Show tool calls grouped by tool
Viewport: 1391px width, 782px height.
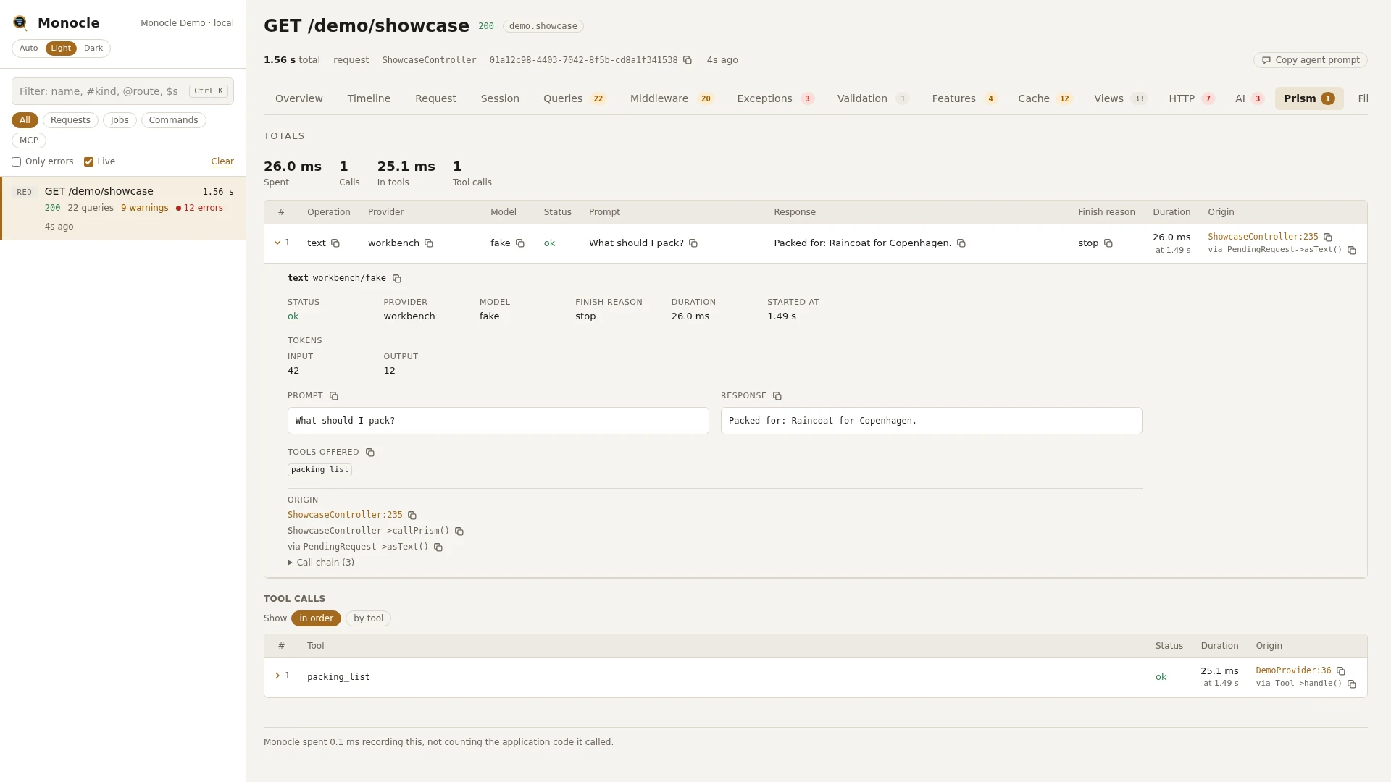(x=368, y=618)
